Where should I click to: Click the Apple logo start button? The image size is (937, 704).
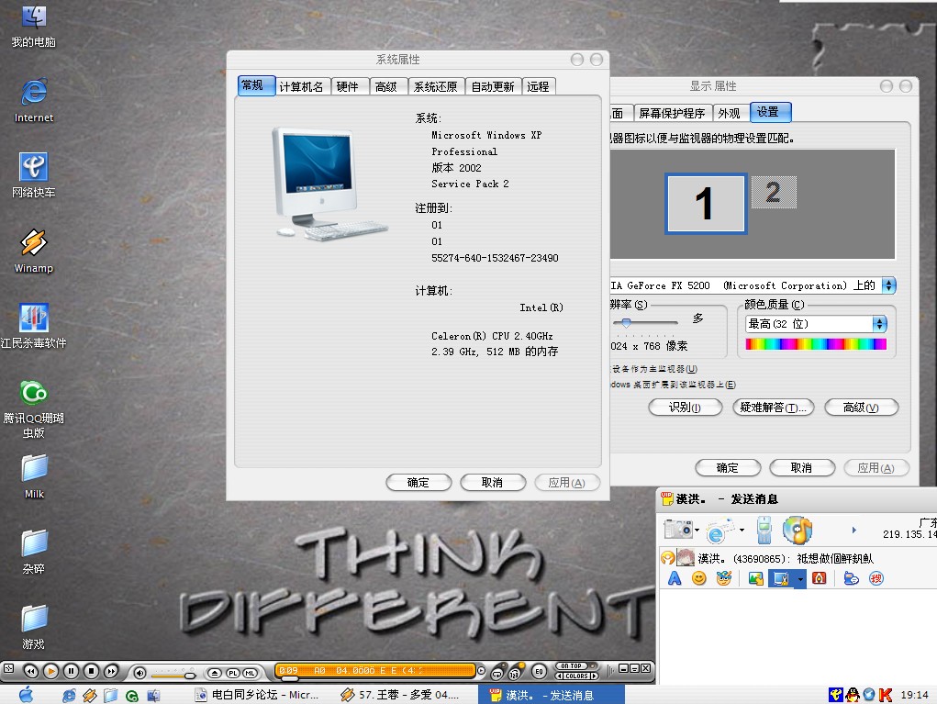point(26,694)
